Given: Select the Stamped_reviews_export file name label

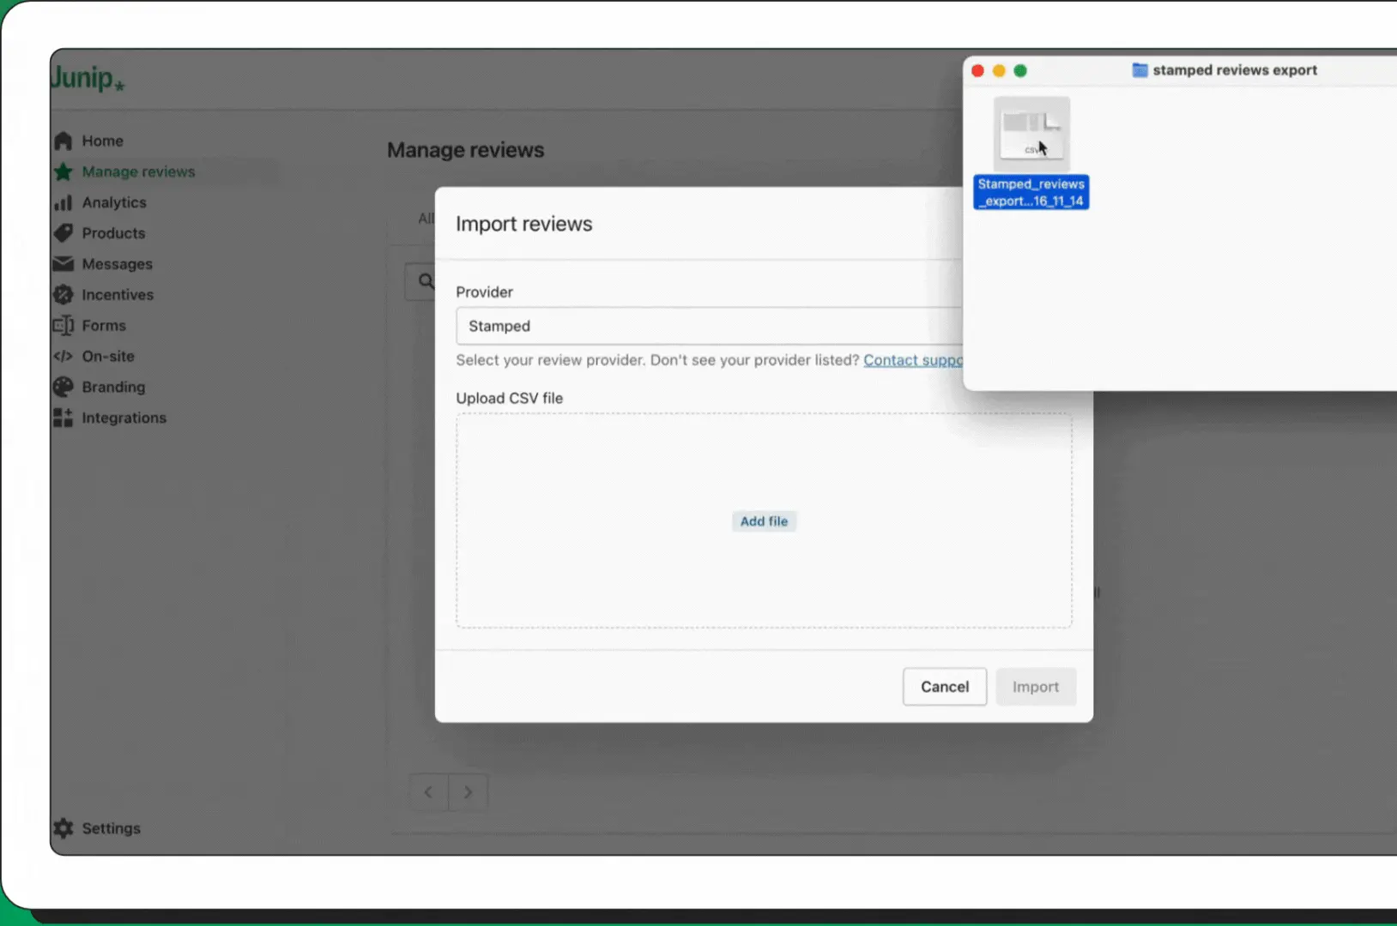Looking at the screenshot, I should pos(1031,192).
